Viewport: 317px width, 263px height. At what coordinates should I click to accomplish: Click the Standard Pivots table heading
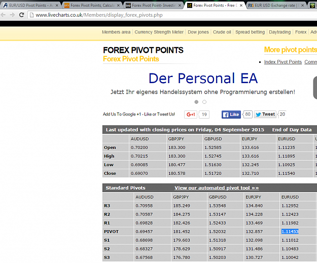[125, 188]
